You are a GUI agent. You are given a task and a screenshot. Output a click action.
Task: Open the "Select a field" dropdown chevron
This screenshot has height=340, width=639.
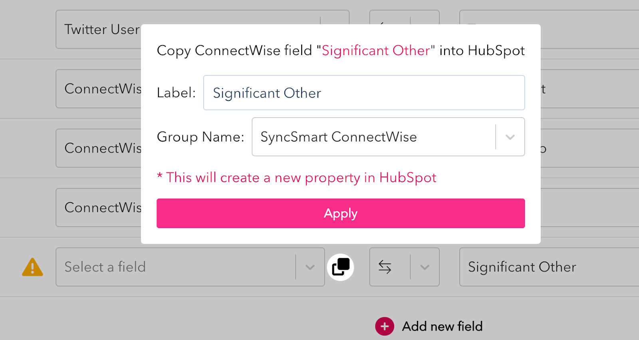(x=310, y=267)
